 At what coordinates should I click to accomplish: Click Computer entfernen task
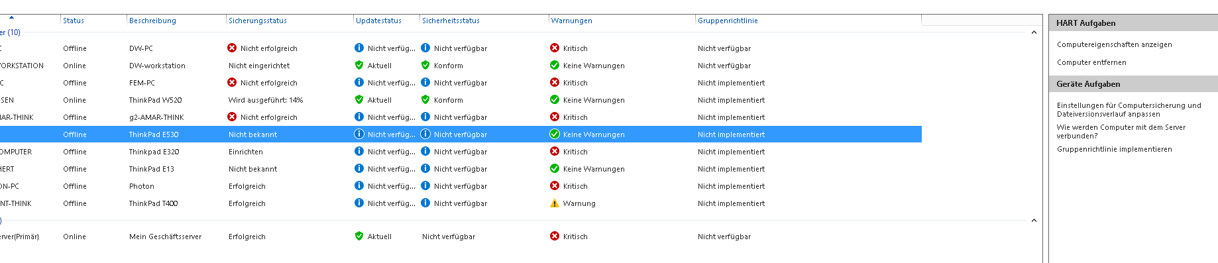coord(1091,62)
